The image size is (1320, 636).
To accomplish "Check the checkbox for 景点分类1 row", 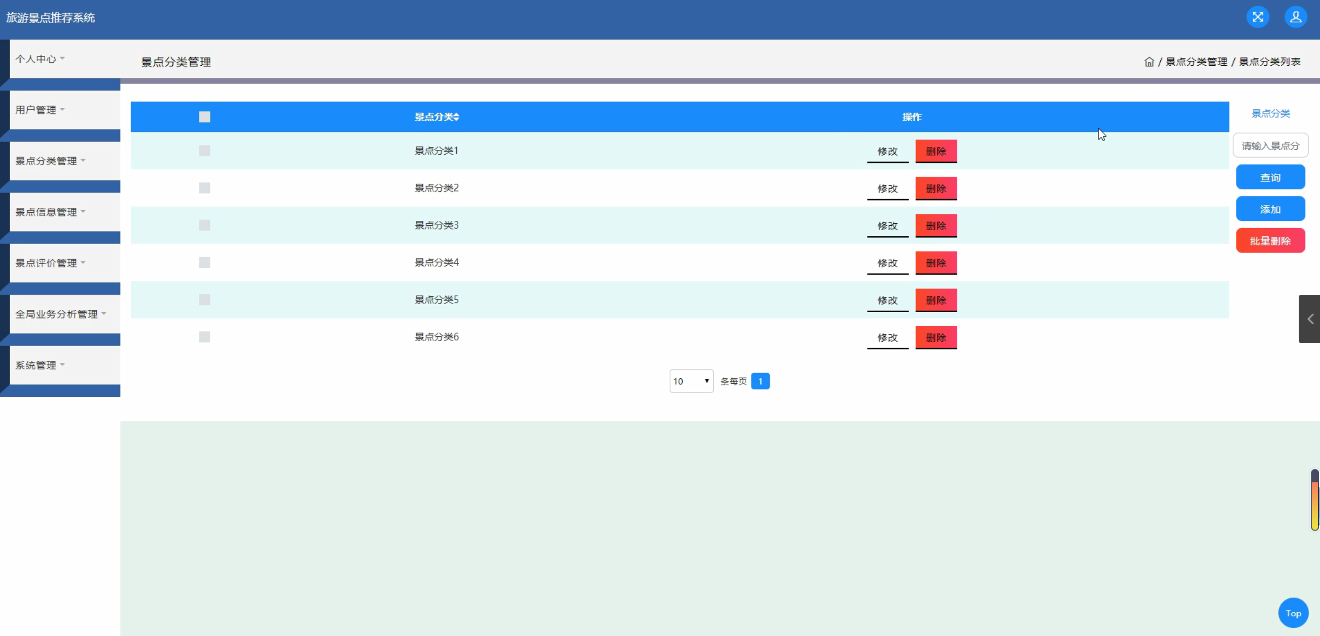I will pos(205,150).
